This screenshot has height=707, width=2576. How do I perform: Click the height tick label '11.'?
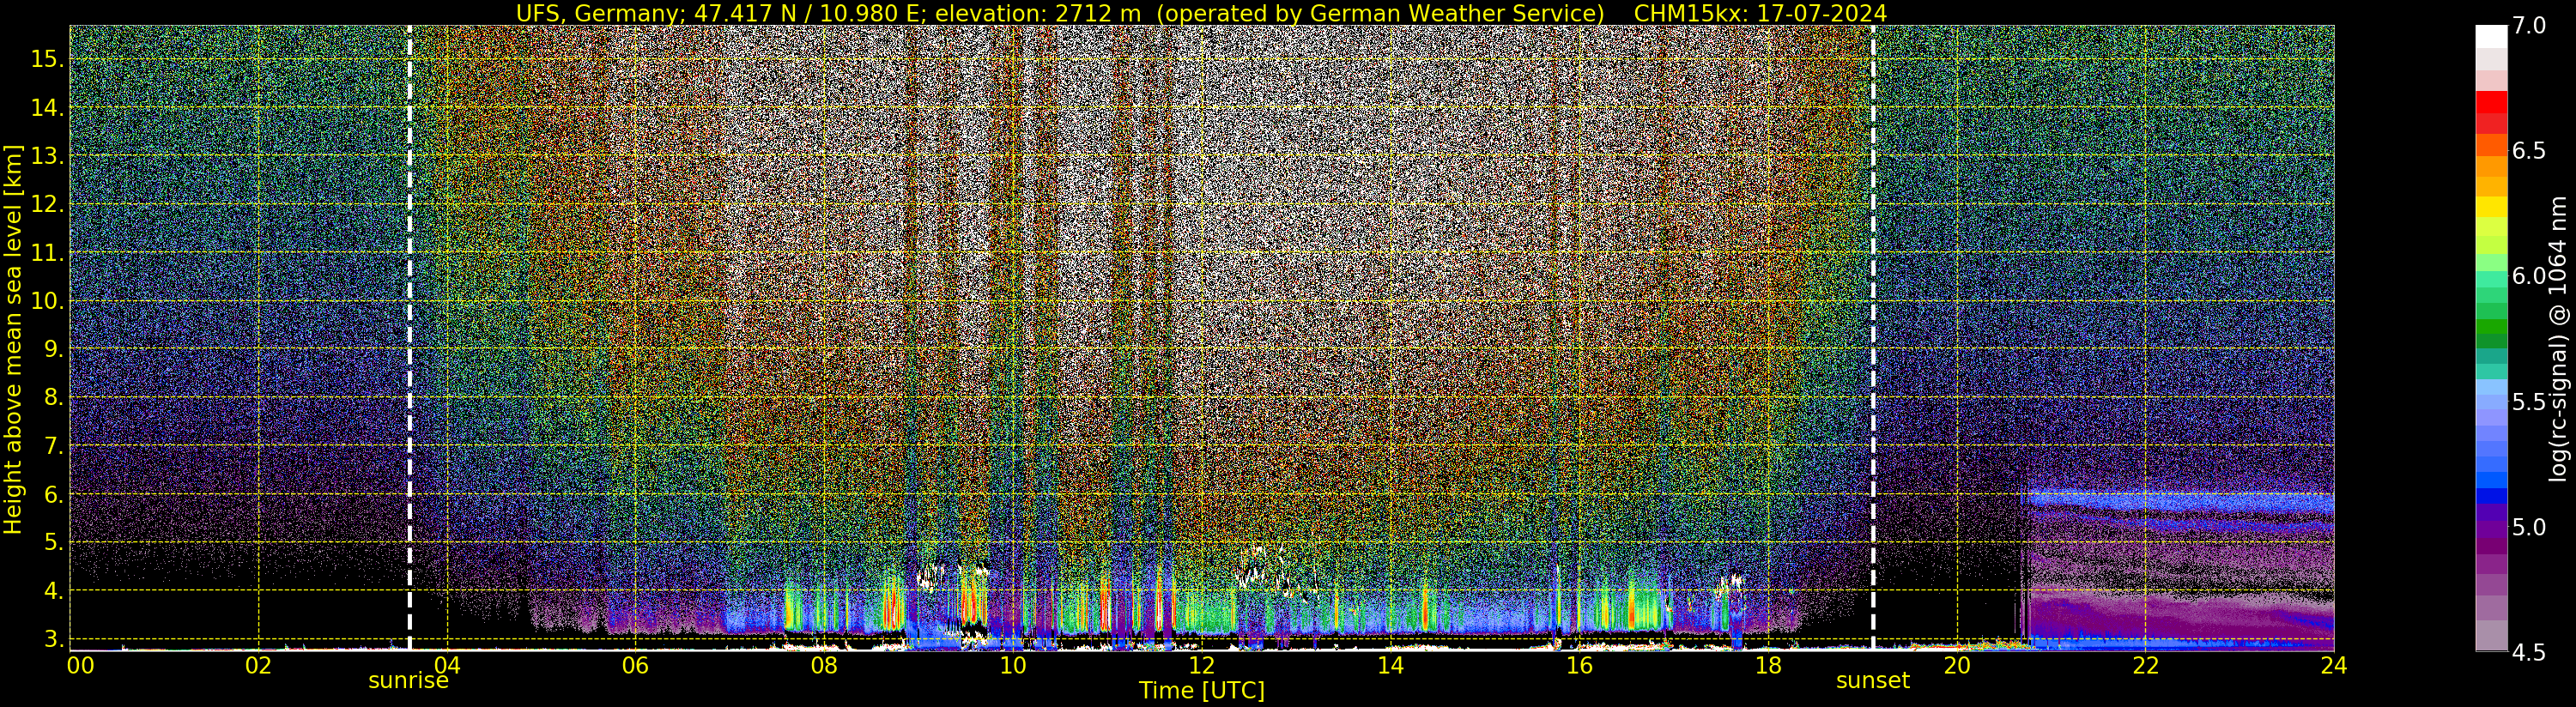[x=48, y=253]
